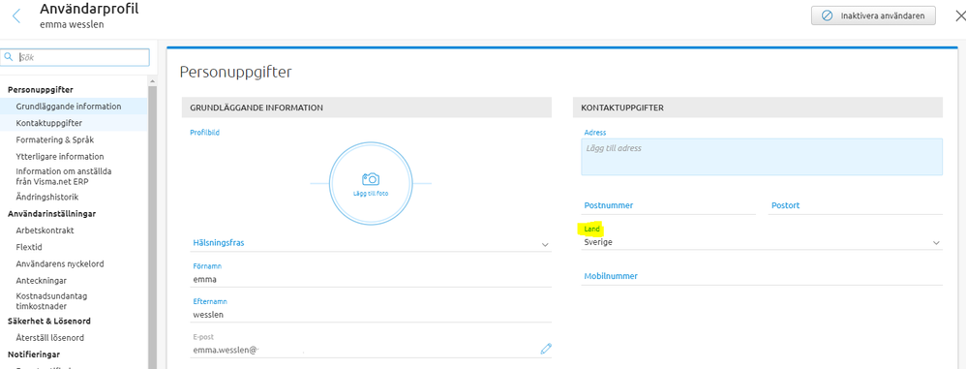Focus the Sök search field
966x369 pixels.
[75, 57]
